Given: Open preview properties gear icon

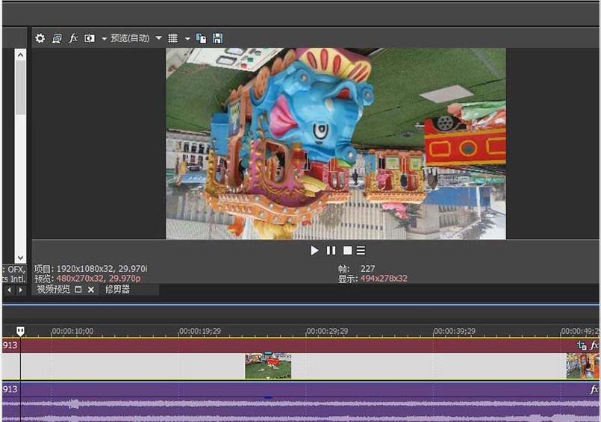Looking at the screenshot, I should tap(40, 38).
